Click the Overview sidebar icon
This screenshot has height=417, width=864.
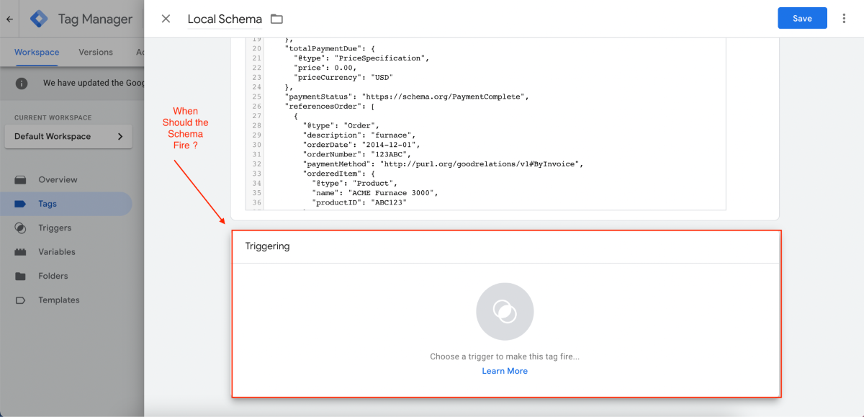(x=21, y=179)
